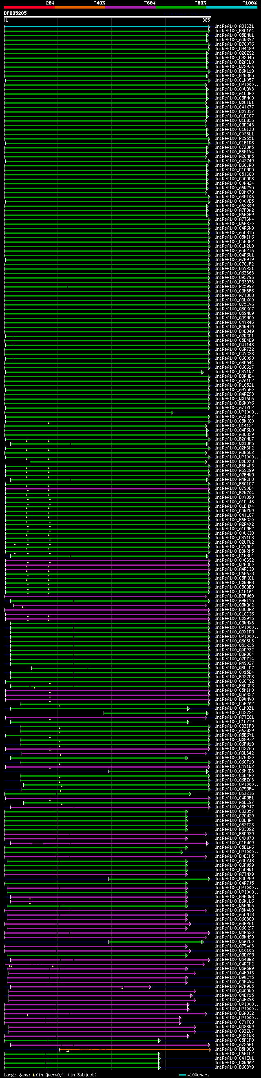Select label UniRef100_C7YT83

[234, 1023]
